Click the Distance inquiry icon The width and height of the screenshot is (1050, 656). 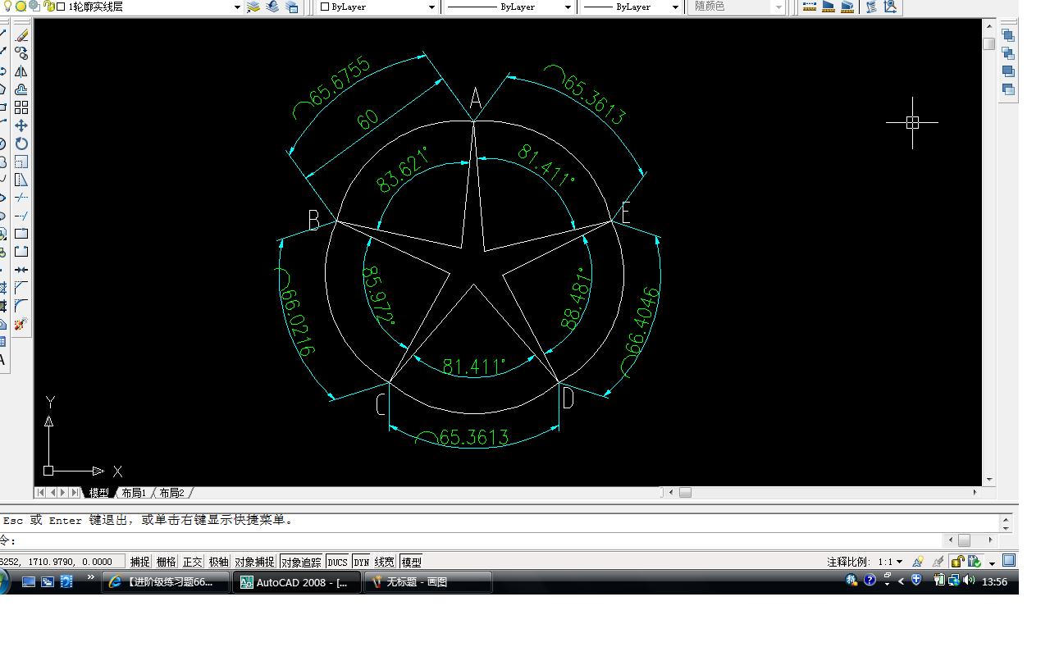tap(810, 7)
